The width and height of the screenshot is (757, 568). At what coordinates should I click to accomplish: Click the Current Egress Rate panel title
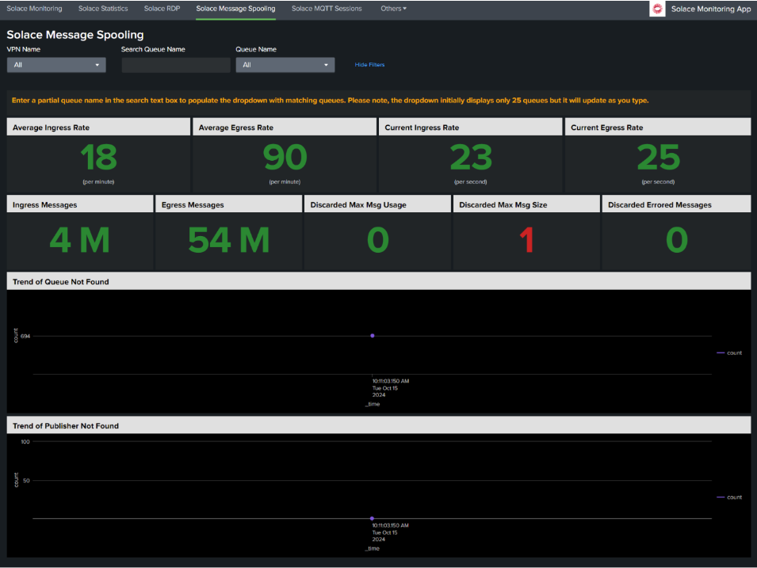point(607,128)
